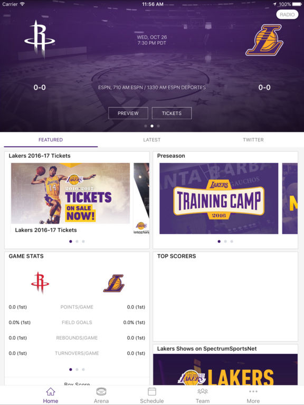This screenshot has width=304, height=405.
Task: Open the Training Camp 2016 banner
Action: tap(218, 198)
